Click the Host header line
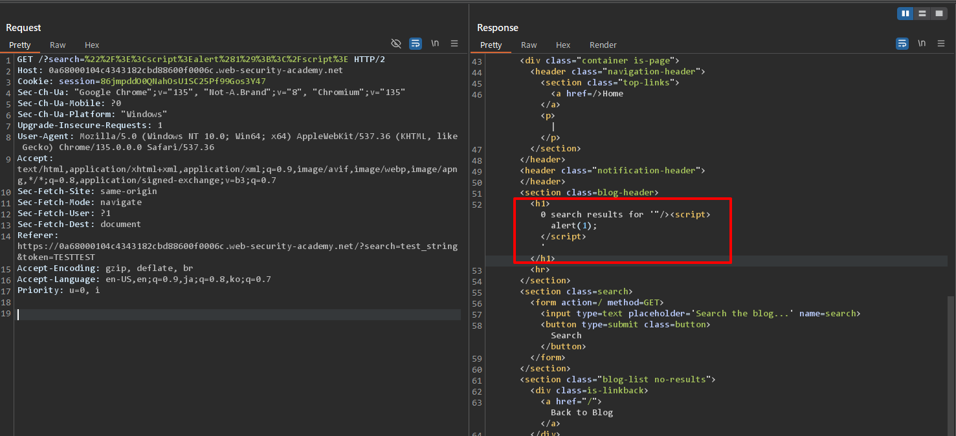956x436 pixels. 180,71
